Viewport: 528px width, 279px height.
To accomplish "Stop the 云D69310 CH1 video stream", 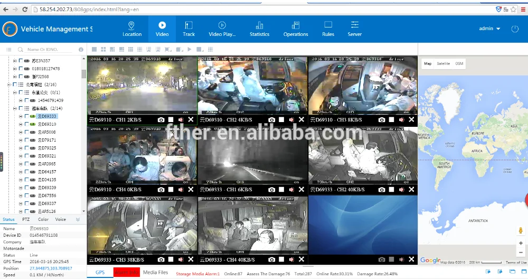I will point(171,119).
